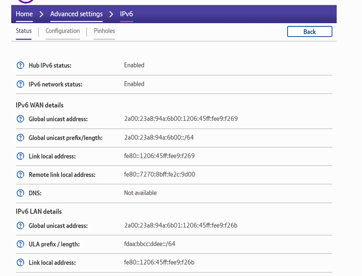
Task: Click help icon beside IPv6 network status
Action: click(20, 84)
